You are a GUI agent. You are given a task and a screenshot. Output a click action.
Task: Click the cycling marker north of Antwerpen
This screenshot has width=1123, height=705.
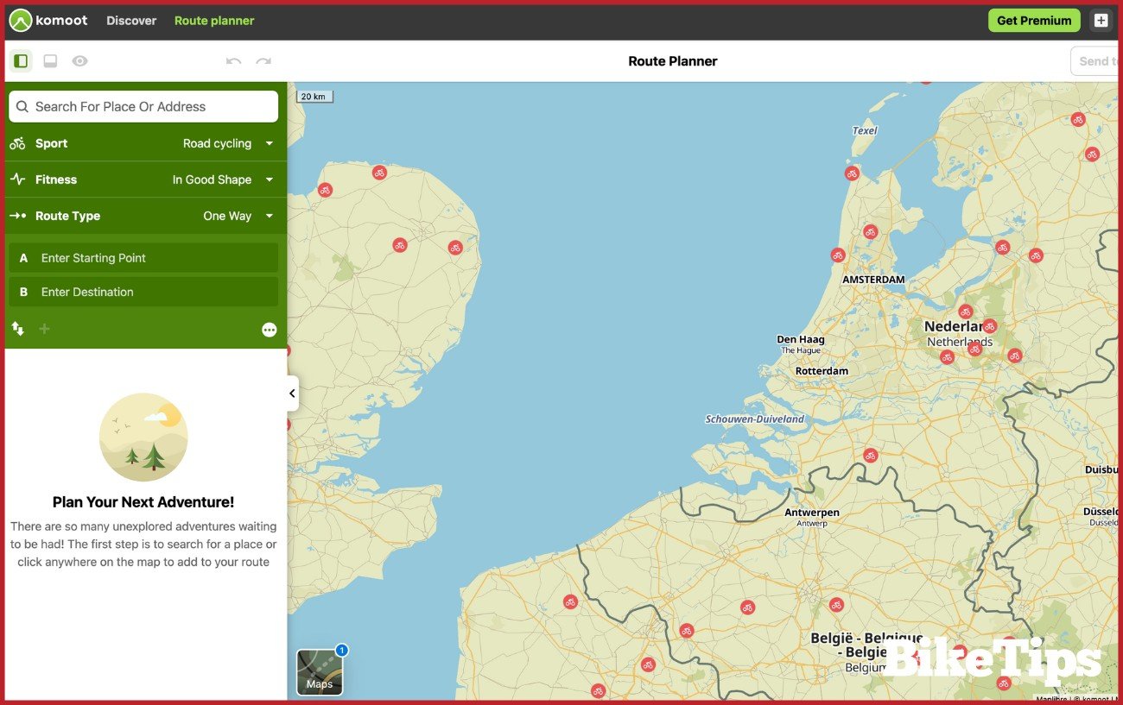coord(870,455)
